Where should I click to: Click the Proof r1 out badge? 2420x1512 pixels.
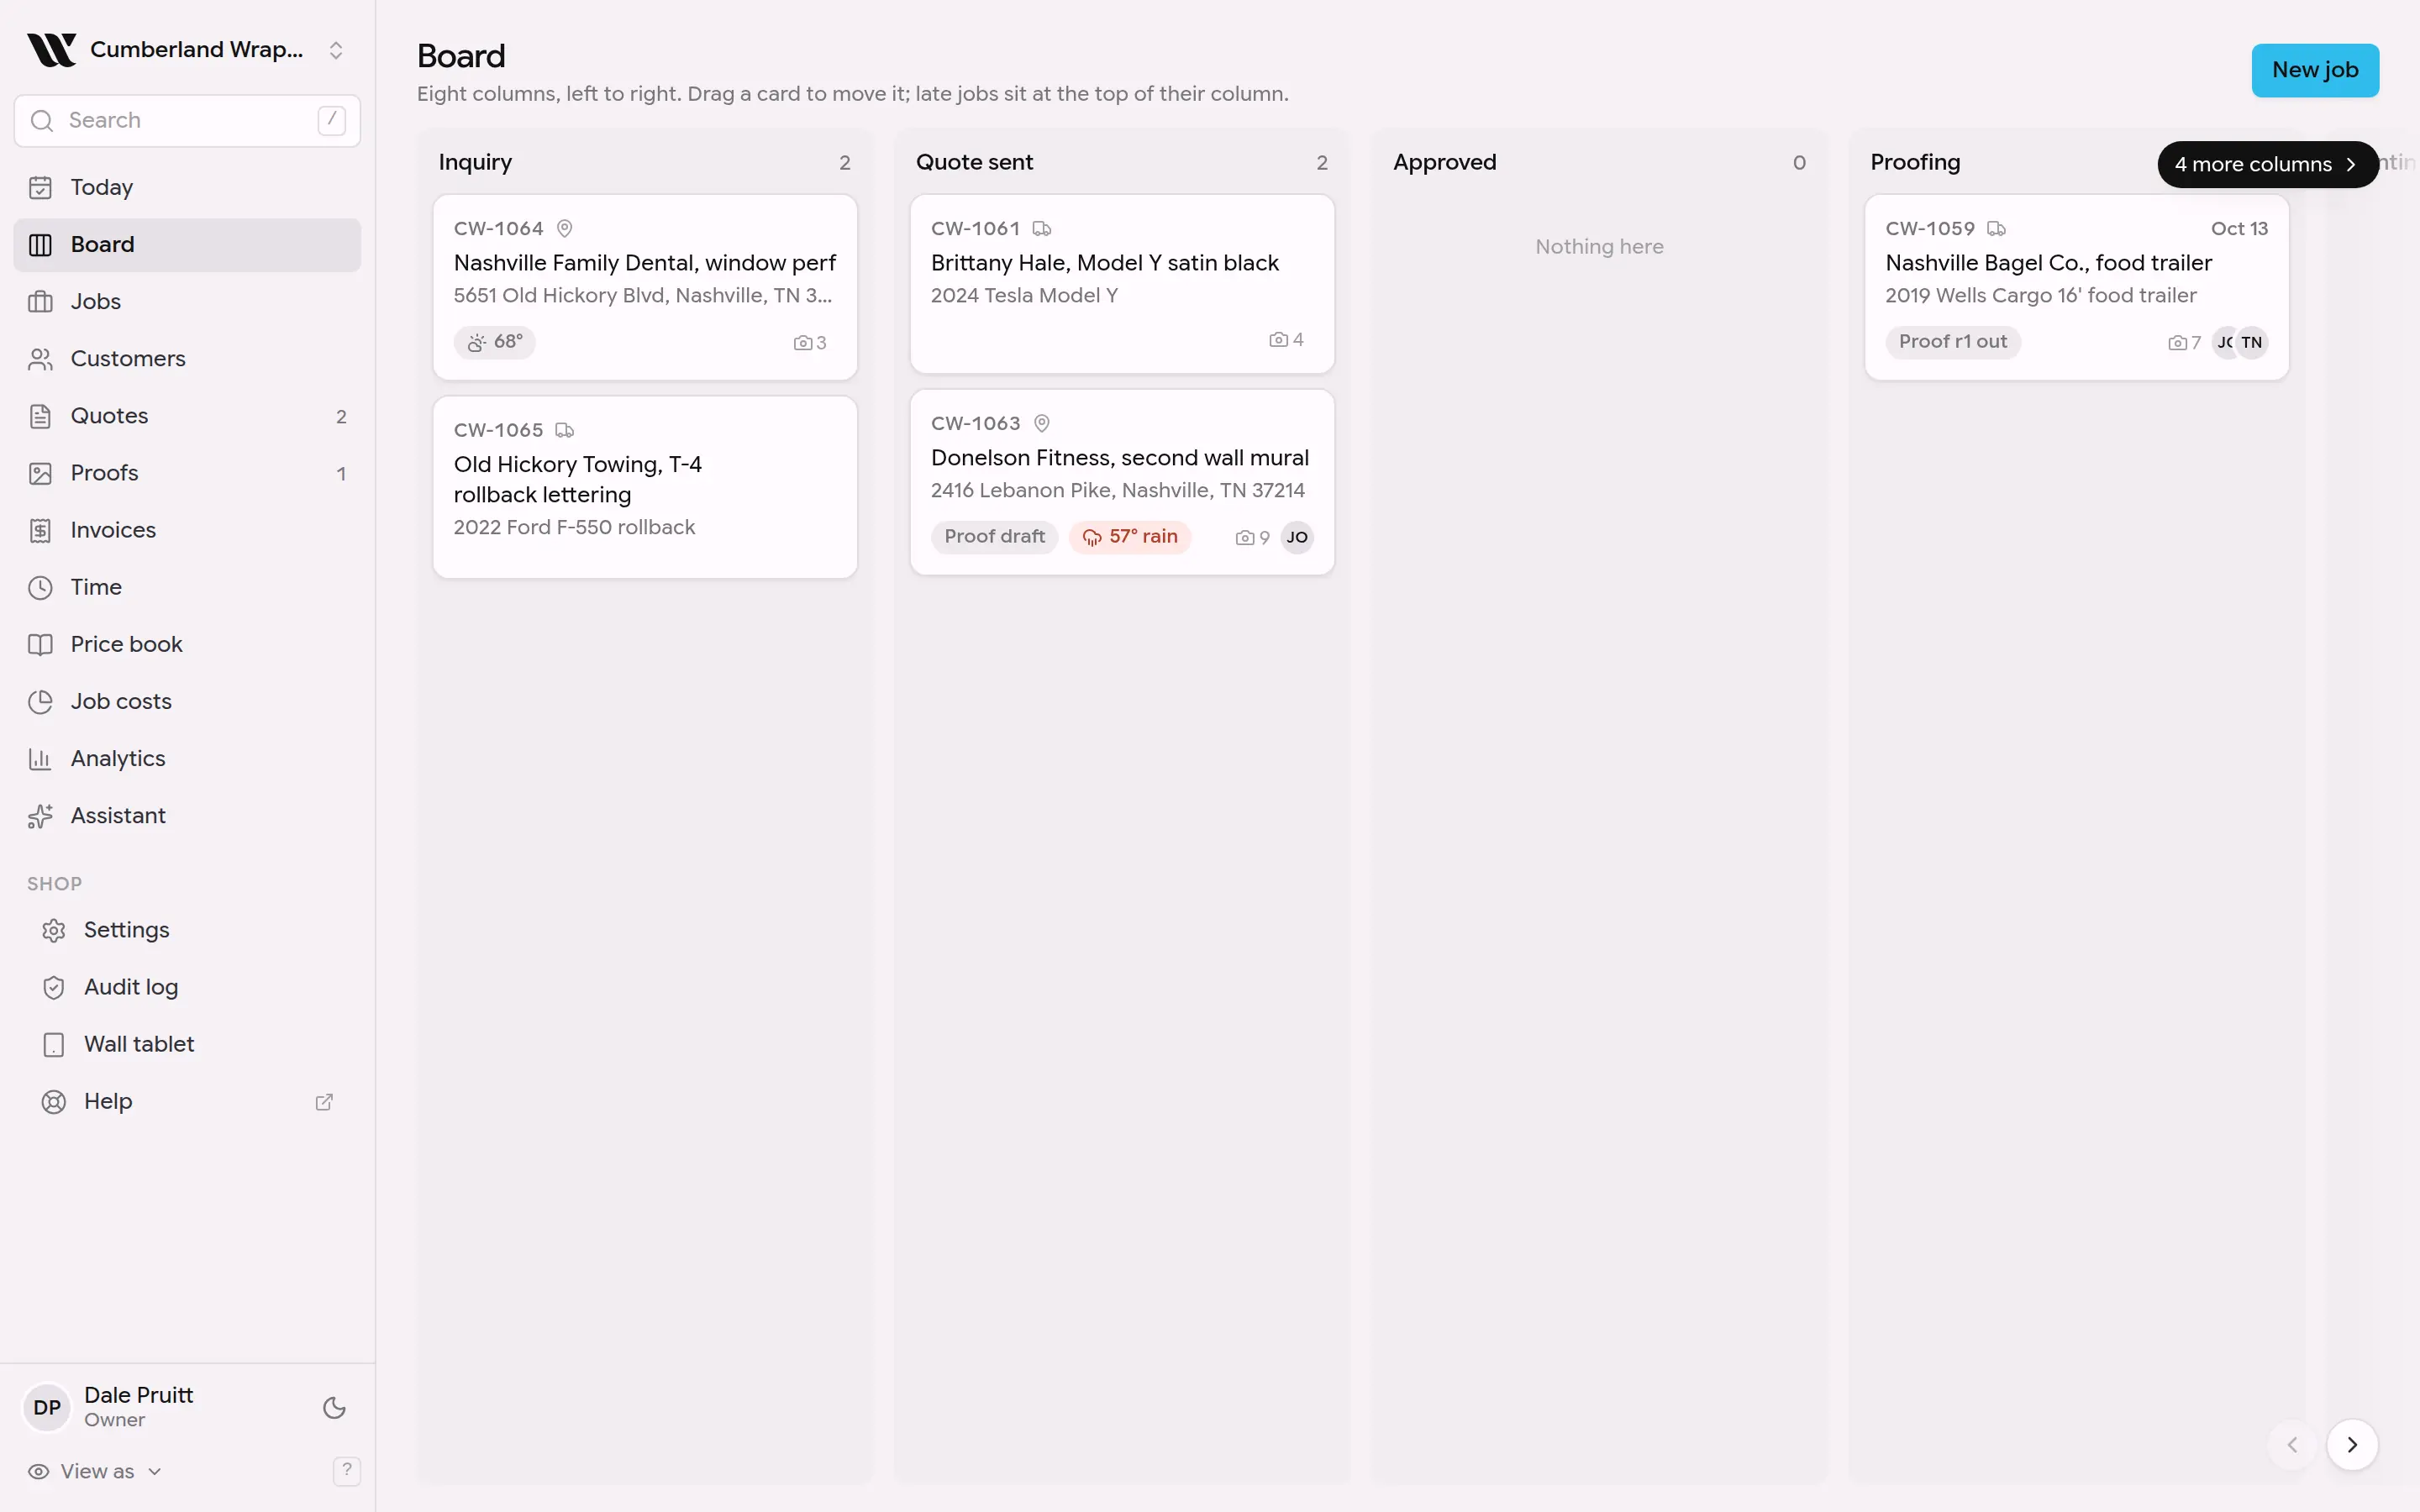point(1953,342)
